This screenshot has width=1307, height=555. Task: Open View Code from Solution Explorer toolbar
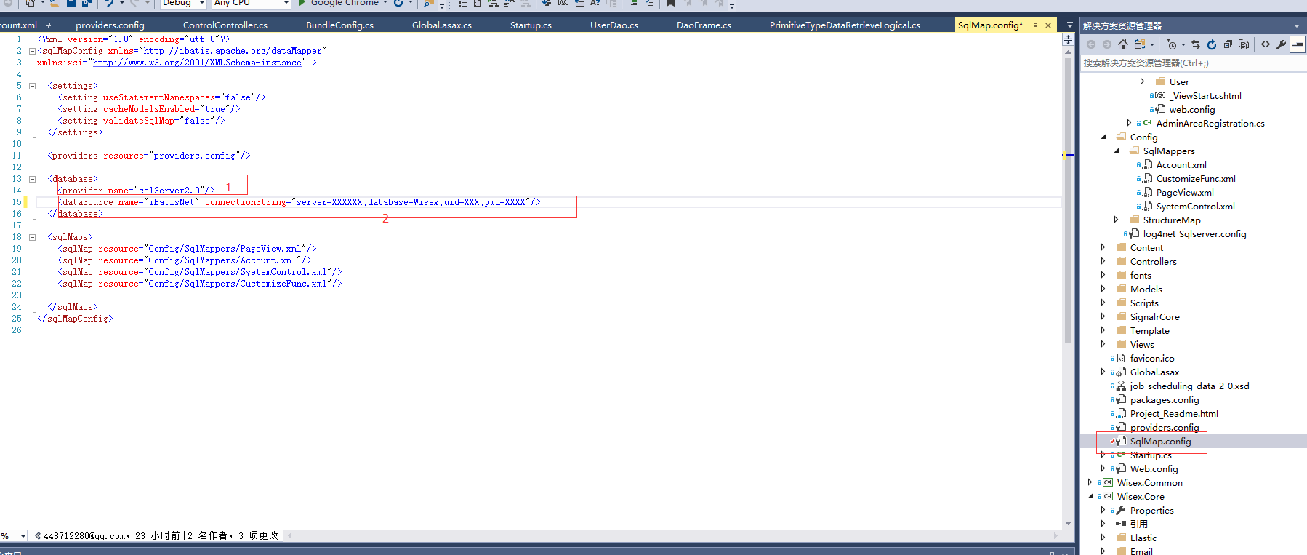(1266, 44)
